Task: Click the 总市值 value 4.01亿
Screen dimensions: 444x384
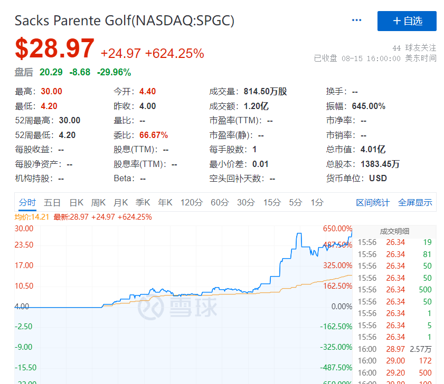Action: (373, 149)
